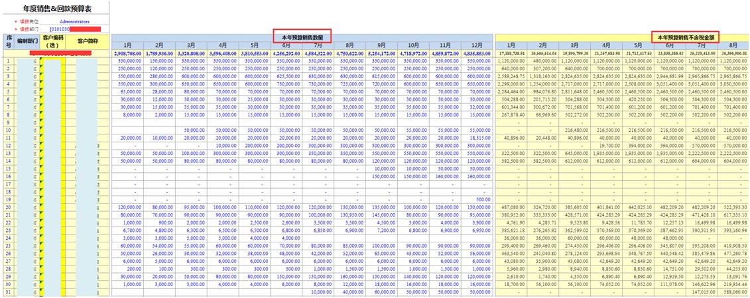This screenshot has height=298, width=750.
Task: Select the quantity cell 625,500.00
Action: tap(286, 76)
